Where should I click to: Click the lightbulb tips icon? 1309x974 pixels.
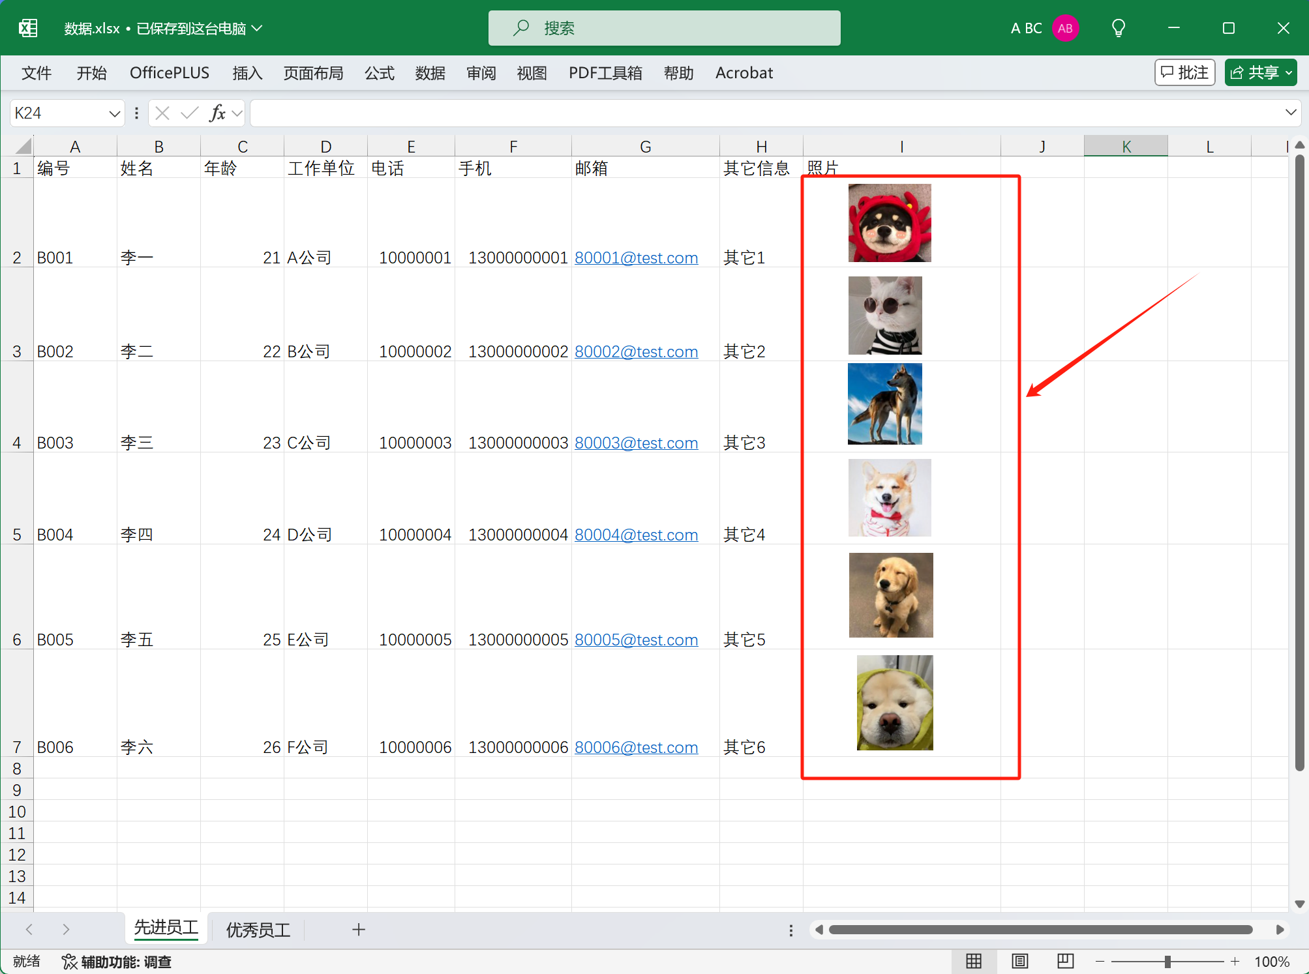1118,28
